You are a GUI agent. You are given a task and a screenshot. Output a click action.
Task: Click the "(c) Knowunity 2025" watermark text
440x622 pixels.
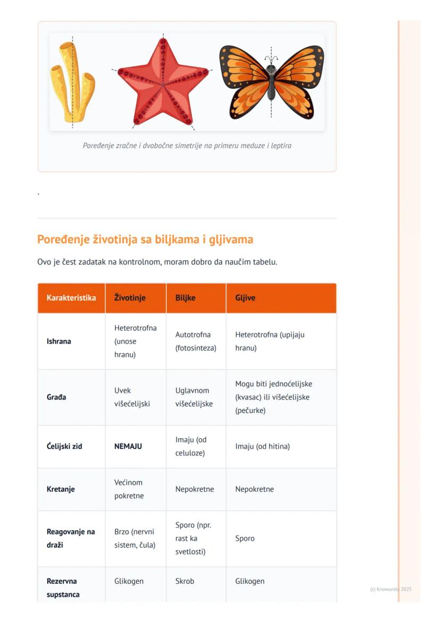(x=391, y=589)
